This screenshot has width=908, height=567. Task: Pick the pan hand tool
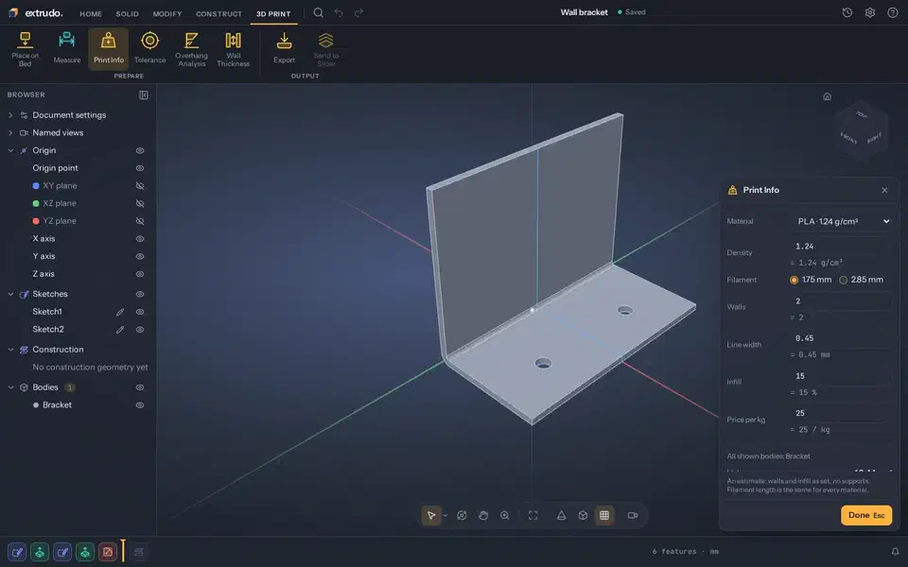pos(483,516)
